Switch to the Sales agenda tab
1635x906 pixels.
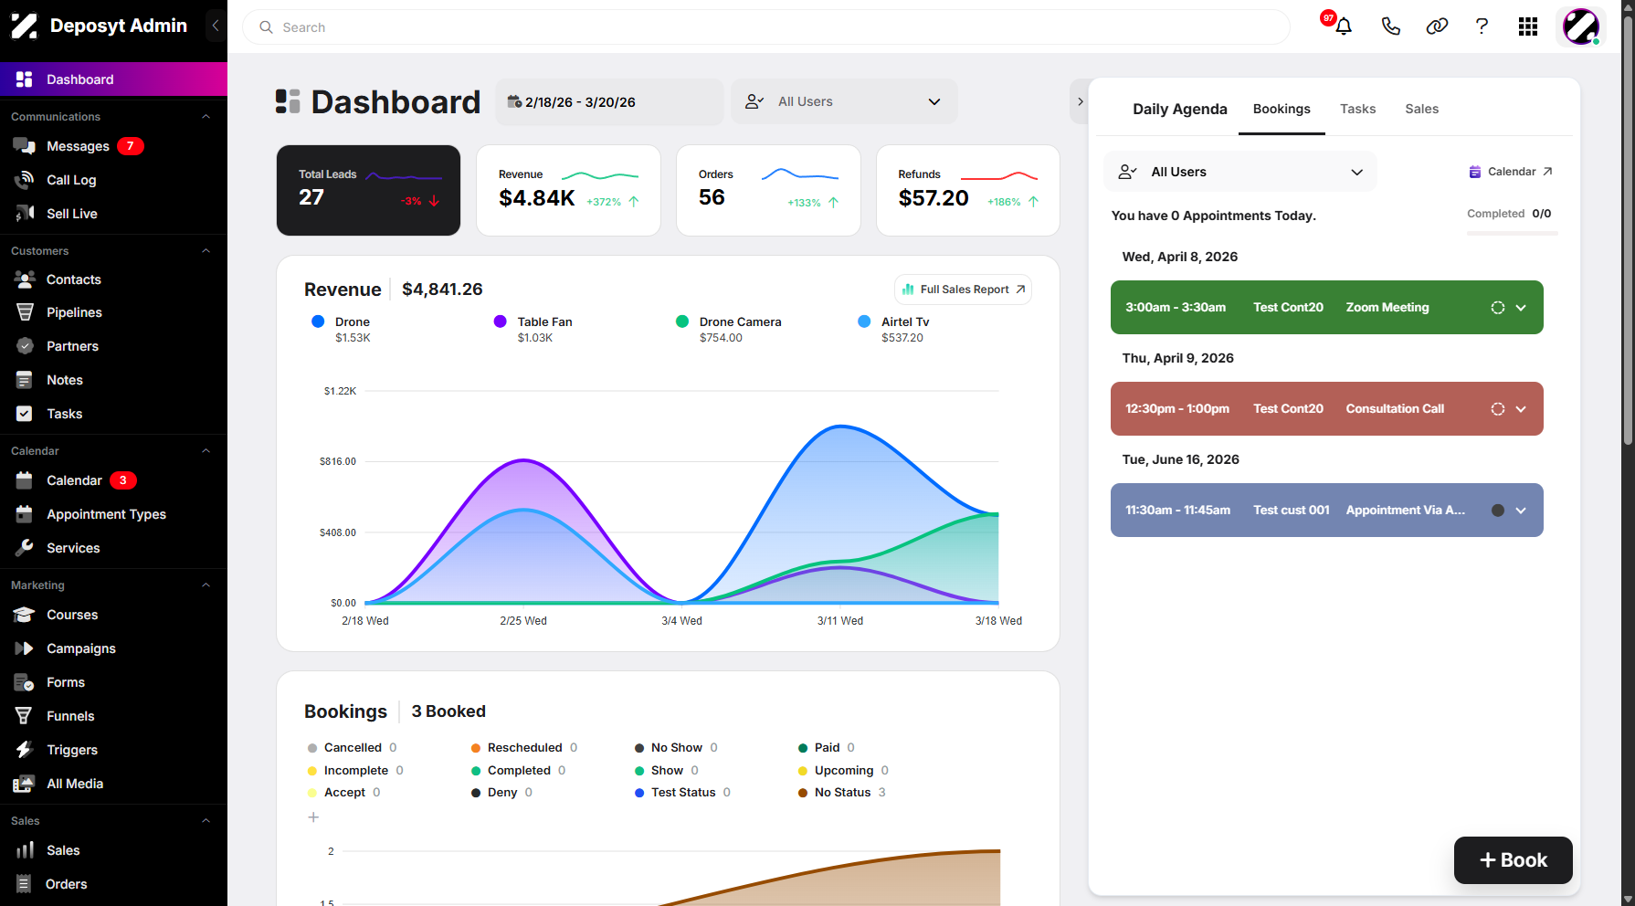pyautogui.click(x=1421, y=109)
